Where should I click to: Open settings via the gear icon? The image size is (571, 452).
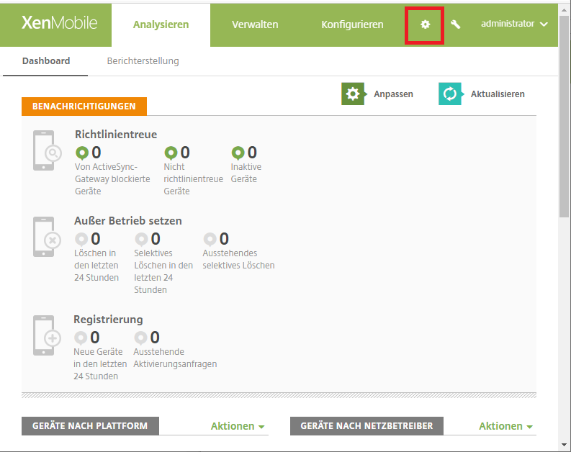click(425, 24)
